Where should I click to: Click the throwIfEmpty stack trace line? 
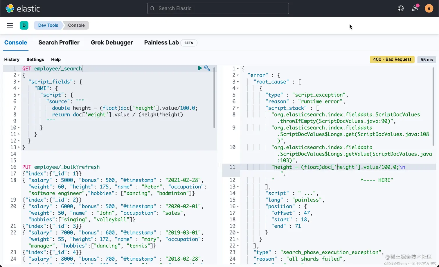[x=346, y=118]
